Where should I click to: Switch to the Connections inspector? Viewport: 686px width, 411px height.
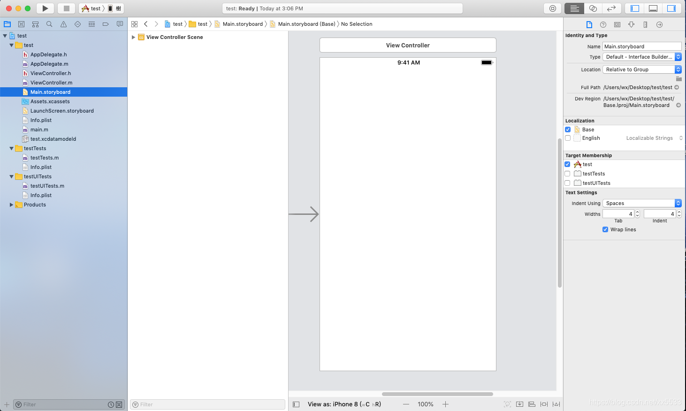(660, 24)
